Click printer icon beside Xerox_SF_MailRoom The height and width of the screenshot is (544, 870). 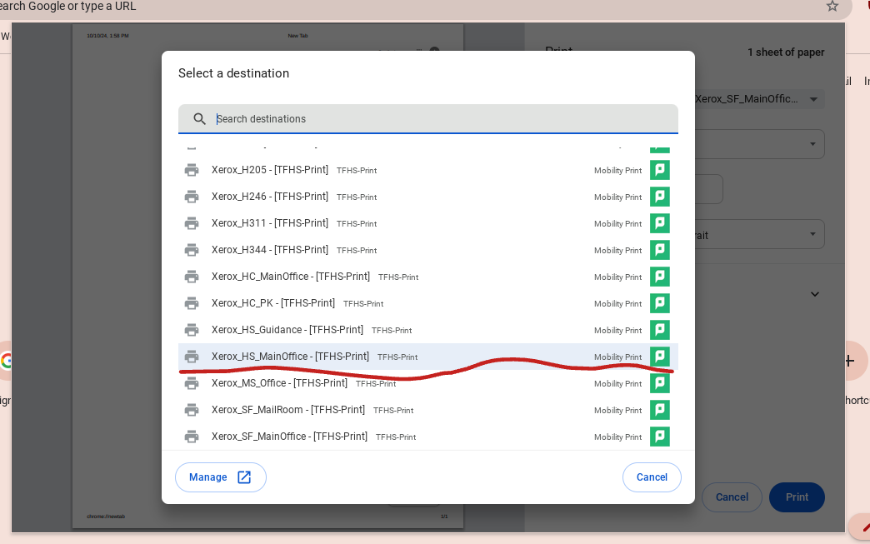(x=192, y=409)
